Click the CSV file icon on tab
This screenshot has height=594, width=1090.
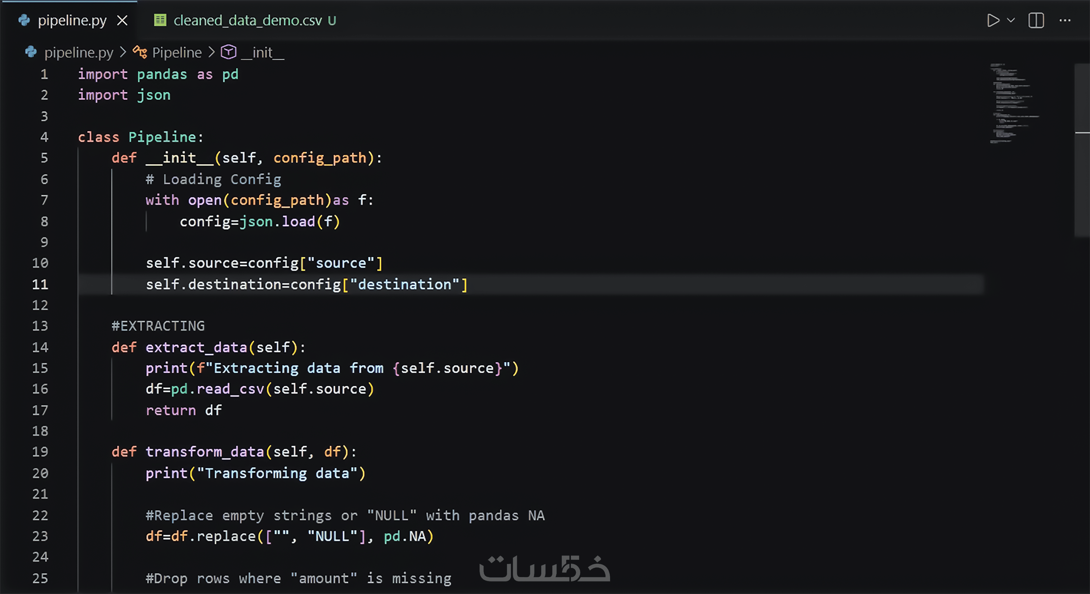tap(160, 20)
